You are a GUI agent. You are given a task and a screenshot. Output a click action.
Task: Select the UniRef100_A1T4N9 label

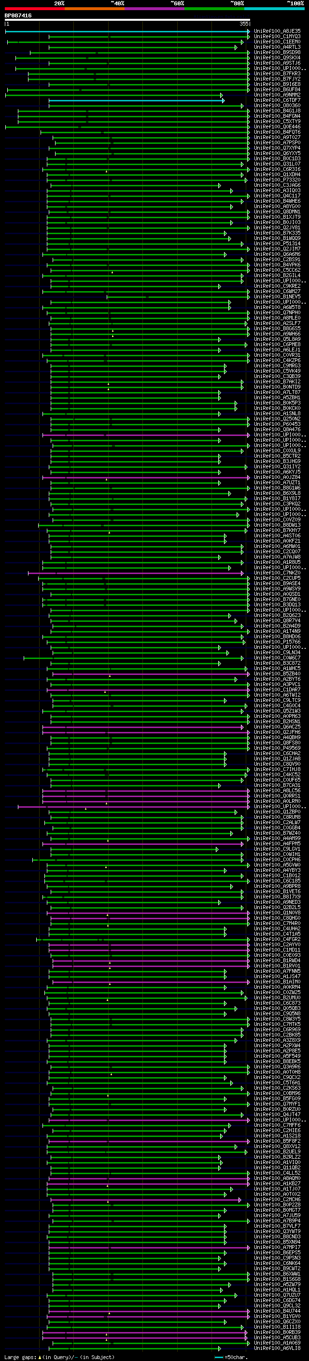click(x=277, y=631)
